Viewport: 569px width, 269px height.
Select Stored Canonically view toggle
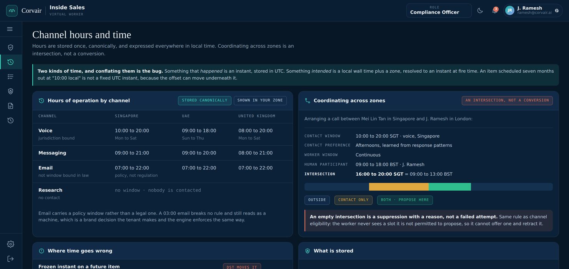[205, 100]
